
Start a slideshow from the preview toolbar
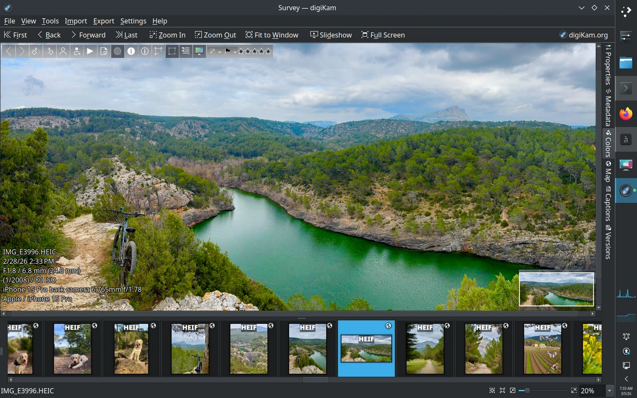click(90, 51)
